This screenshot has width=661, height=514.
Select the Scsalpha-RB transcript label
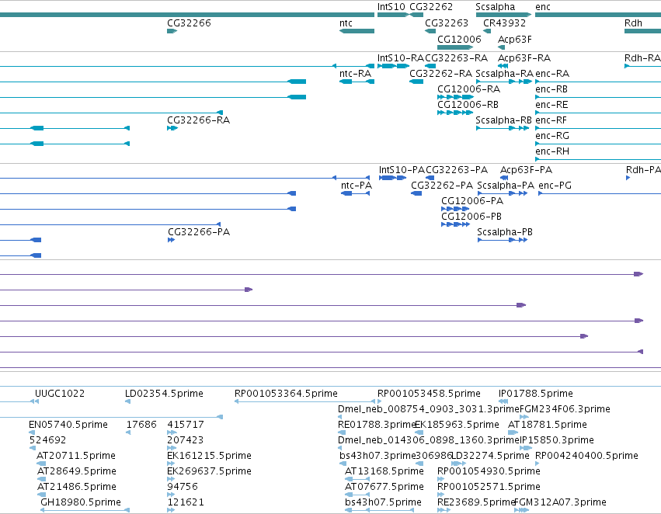coord(504,120)
